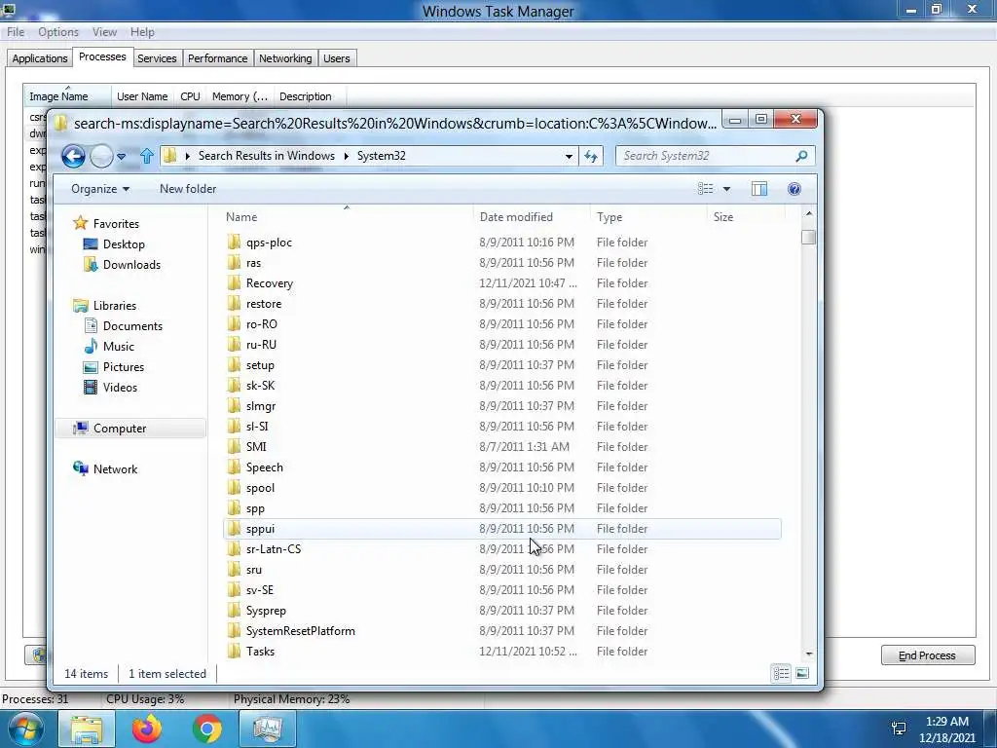Viewport: 997px width, 748px height.
Task: Click the sl-SI folder name
Action: (x=257, y=427)
